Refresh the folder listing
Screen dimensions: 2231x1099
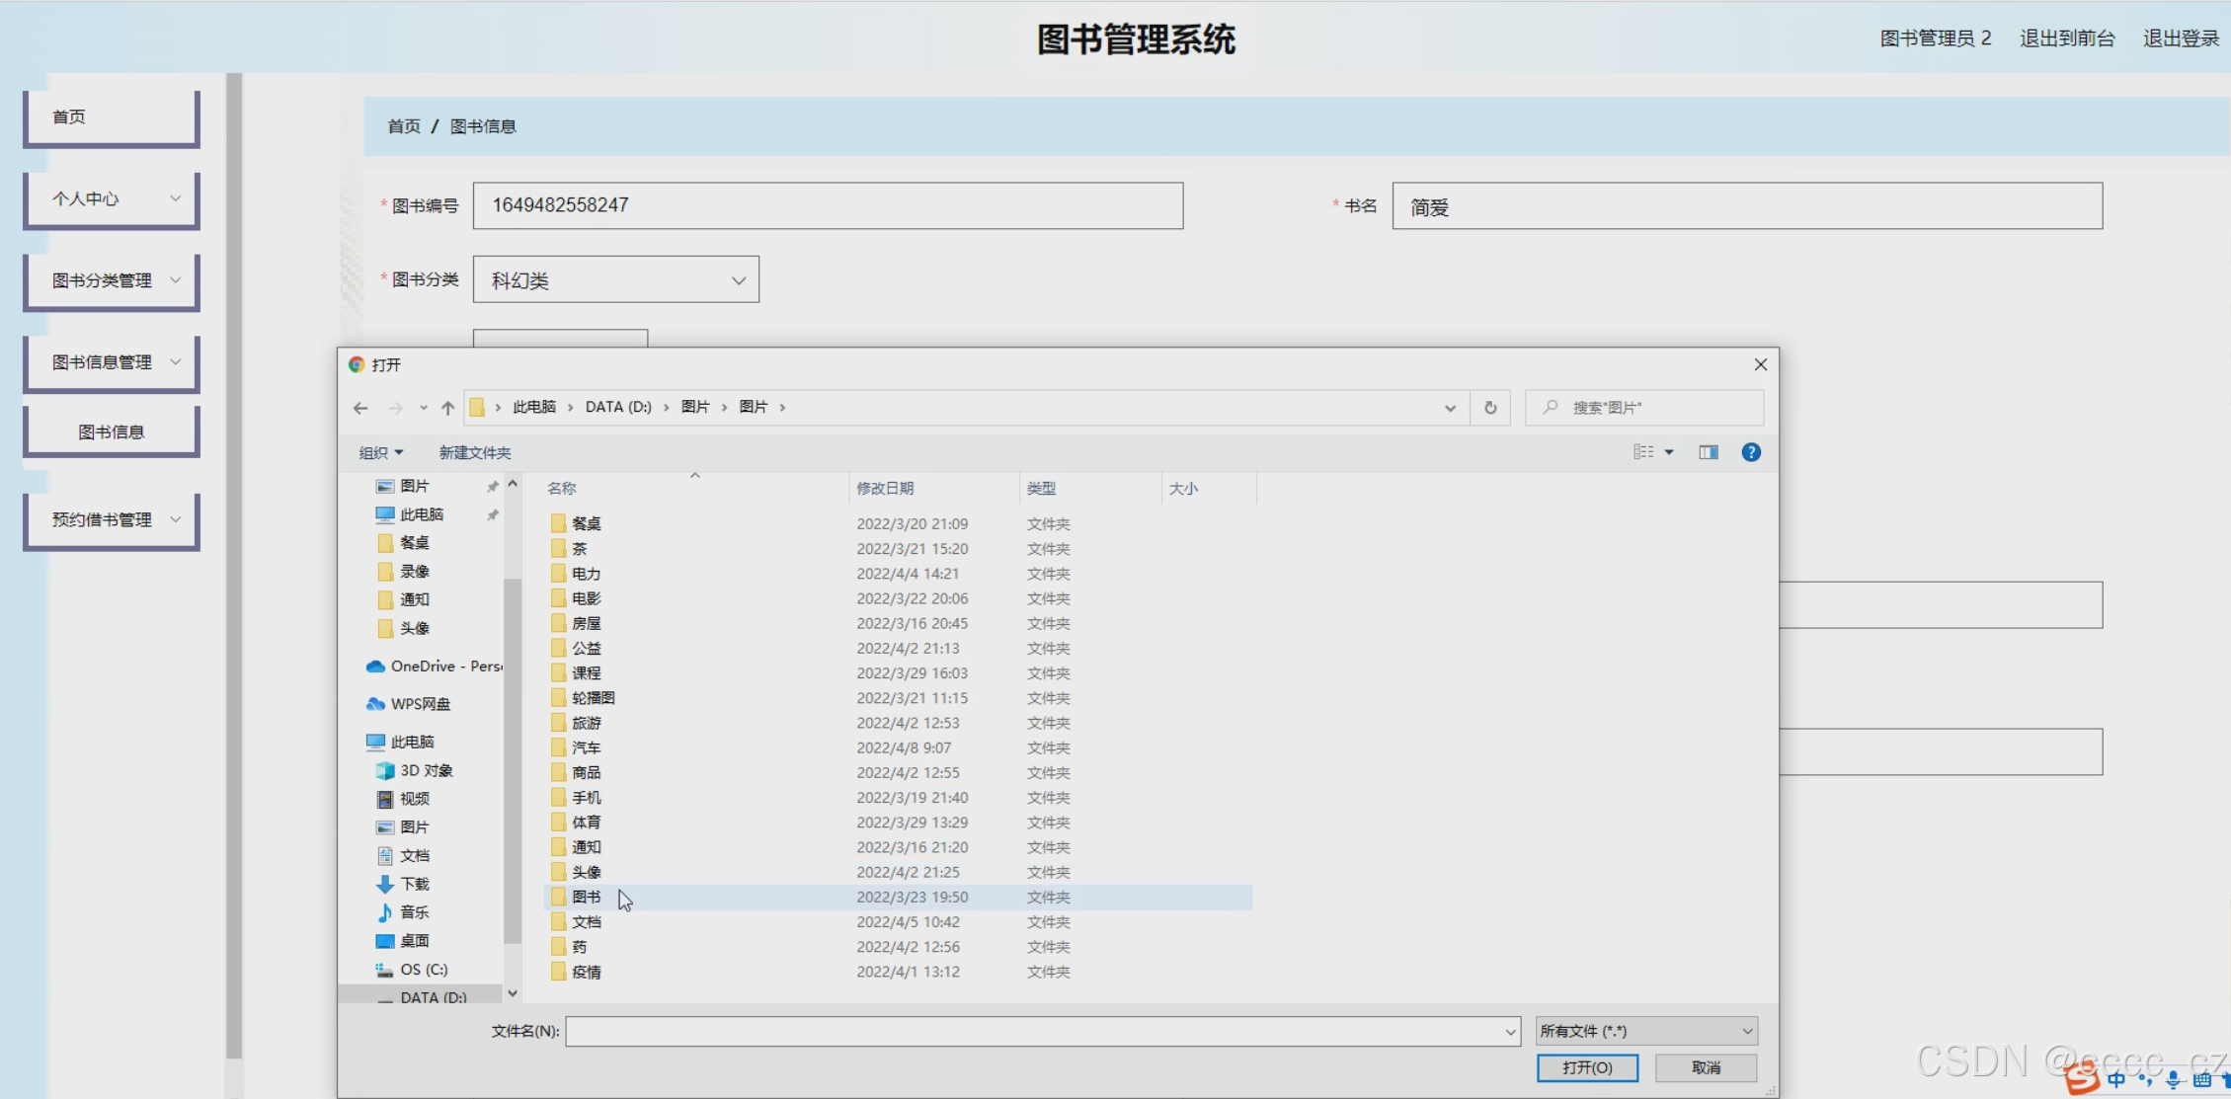click(1489, 408)
